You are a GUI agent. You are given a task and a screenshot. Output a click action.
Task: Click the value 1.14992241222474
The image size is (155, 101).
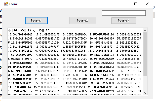click(x=102, y=79)
